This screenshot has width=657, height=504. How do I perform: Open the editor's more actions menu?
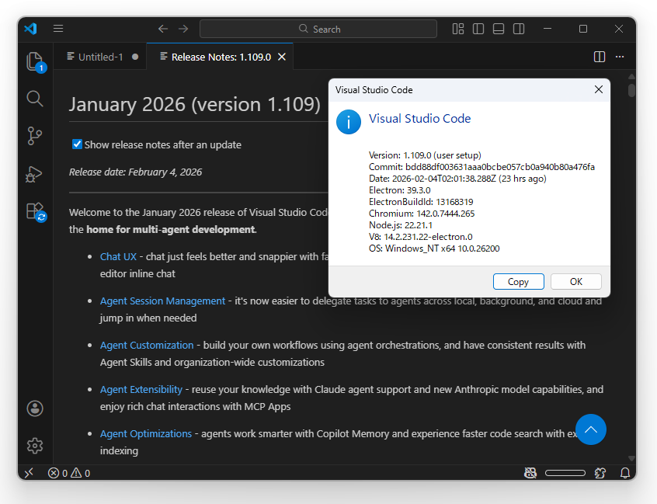[620, 56]
